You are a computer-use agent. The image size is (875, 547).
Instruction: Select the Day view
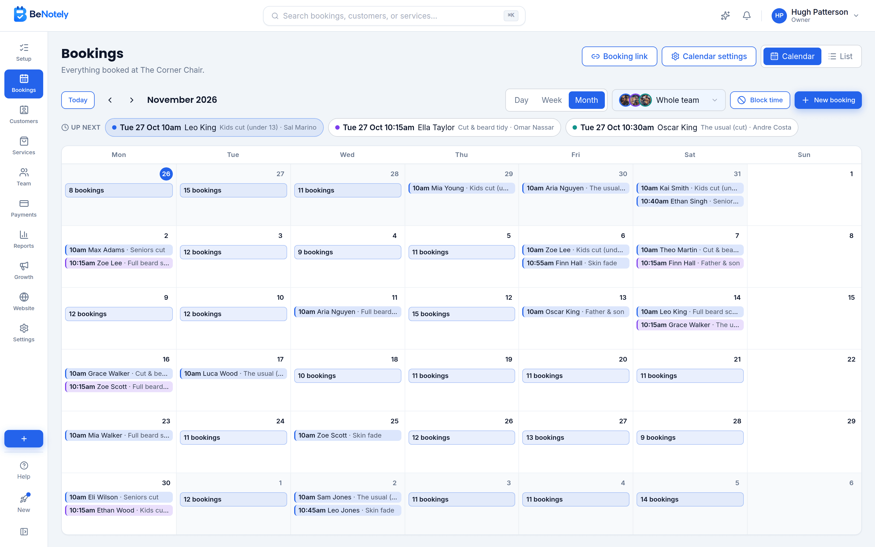coord(521,100)
